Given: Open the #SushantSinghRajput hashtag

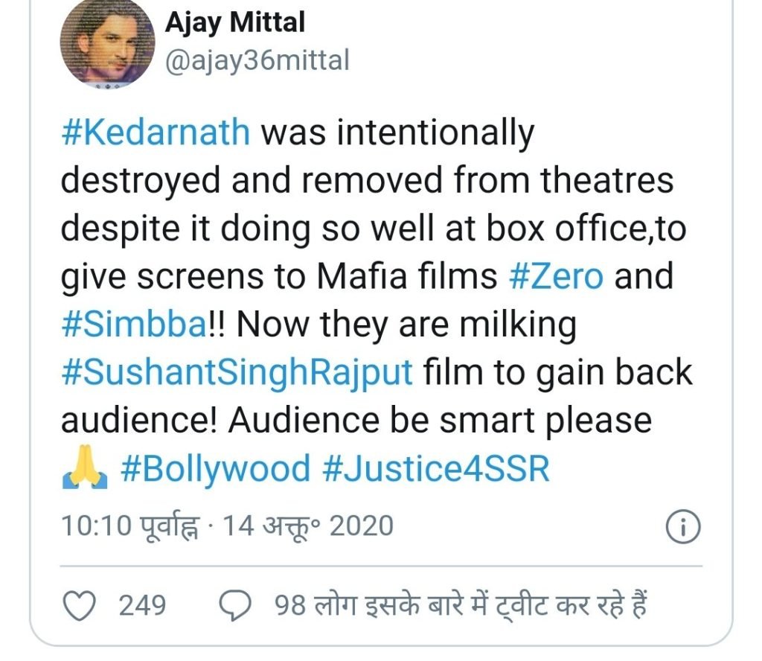Looking at the screenshot, I should pyautogui.click(x=237, y=372).
